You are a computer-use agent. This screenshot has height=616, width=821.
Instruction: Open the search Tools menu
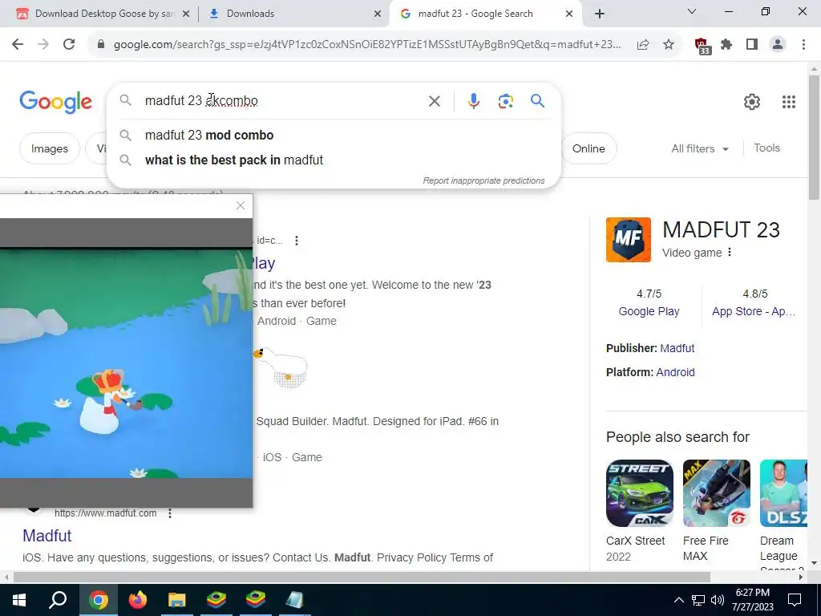click(766, 148)
